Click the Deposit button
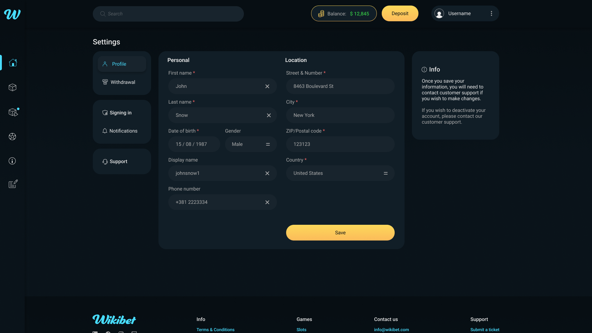This screenshot has width=592, height=333. coord(400,14)
